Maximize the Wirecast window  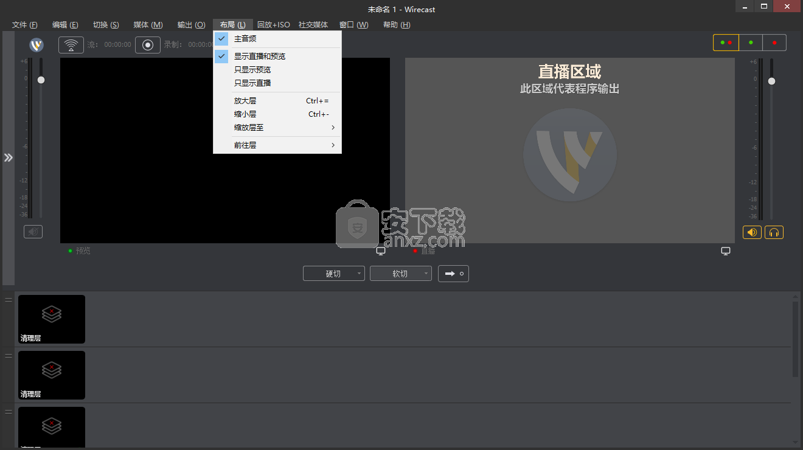click(764, 6)
